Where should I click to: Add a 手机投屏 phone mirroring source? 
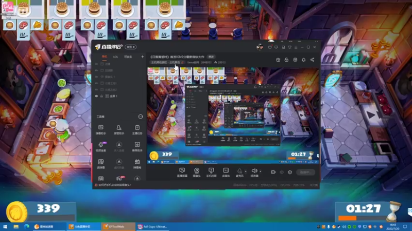pos(211,172)
